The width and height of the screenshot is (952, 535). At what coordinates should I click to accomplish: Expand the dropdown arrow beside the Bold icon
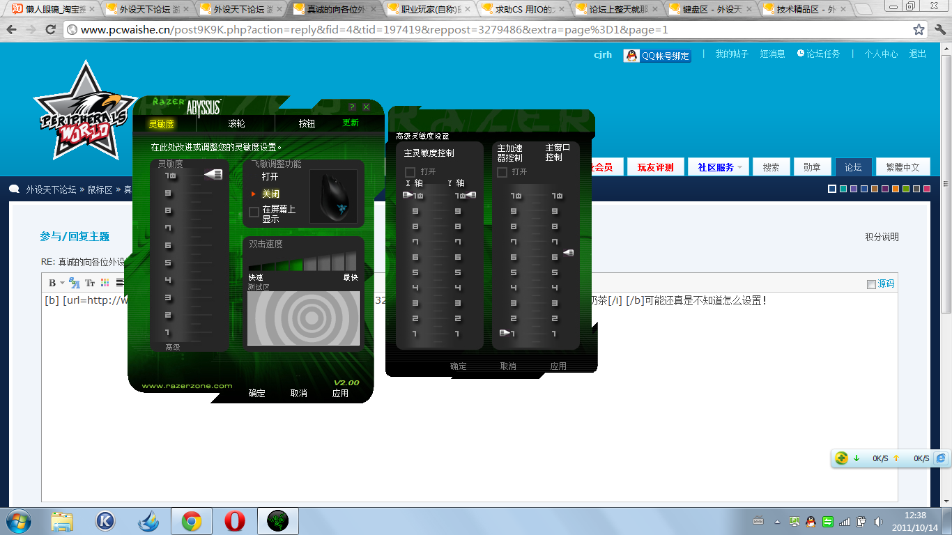click(x=62, y=283)
